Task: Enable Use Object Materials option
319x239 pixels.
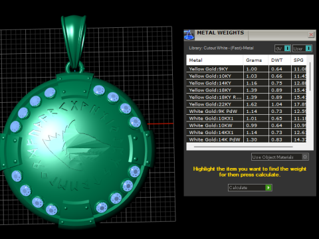Action: point(280,157)
